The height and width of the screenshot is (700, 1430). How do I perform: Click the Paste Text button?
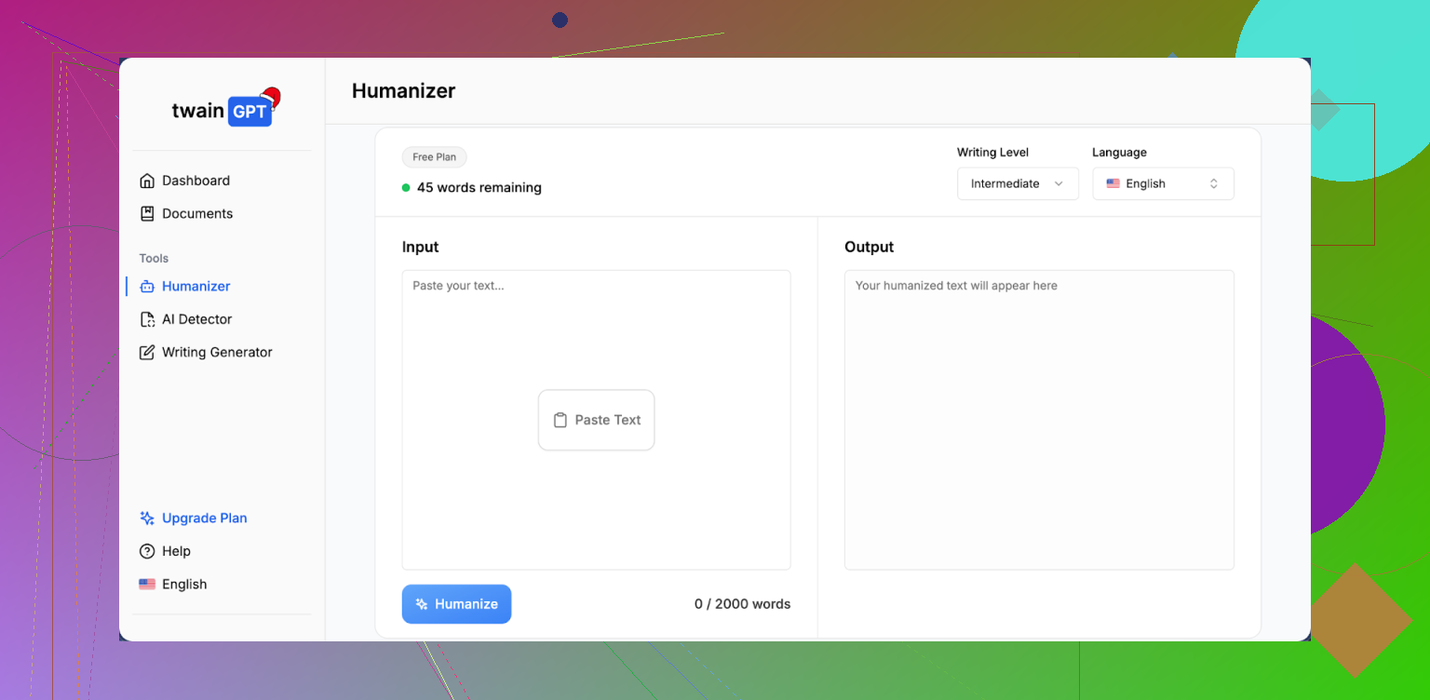point(596,420)
